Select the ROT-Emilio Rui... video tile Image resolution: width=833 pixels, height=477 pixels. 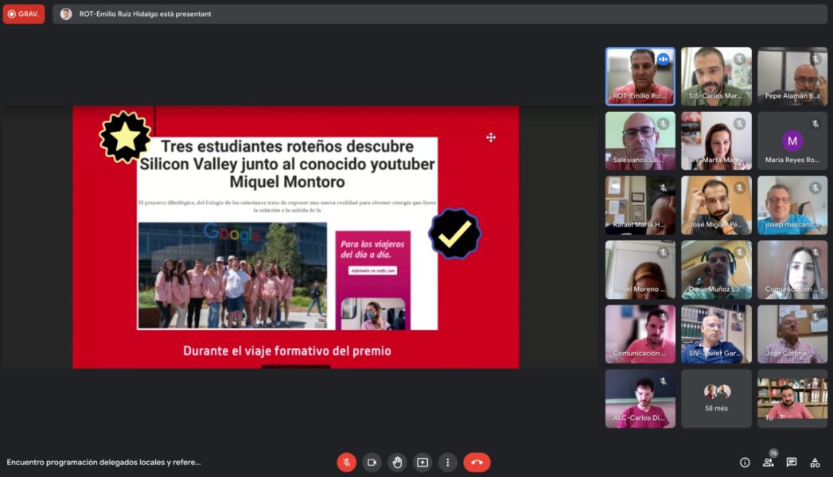point(640,76)
